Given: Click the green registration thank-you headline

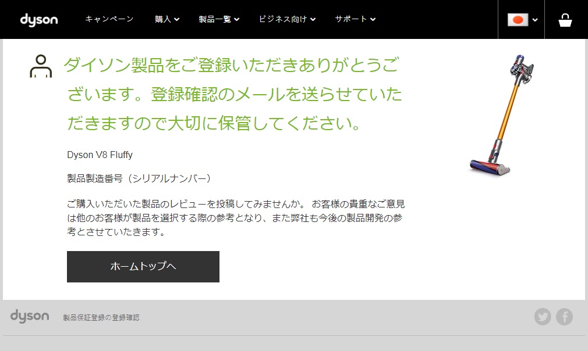Looking at the screenshot, I should pos(233,94).
